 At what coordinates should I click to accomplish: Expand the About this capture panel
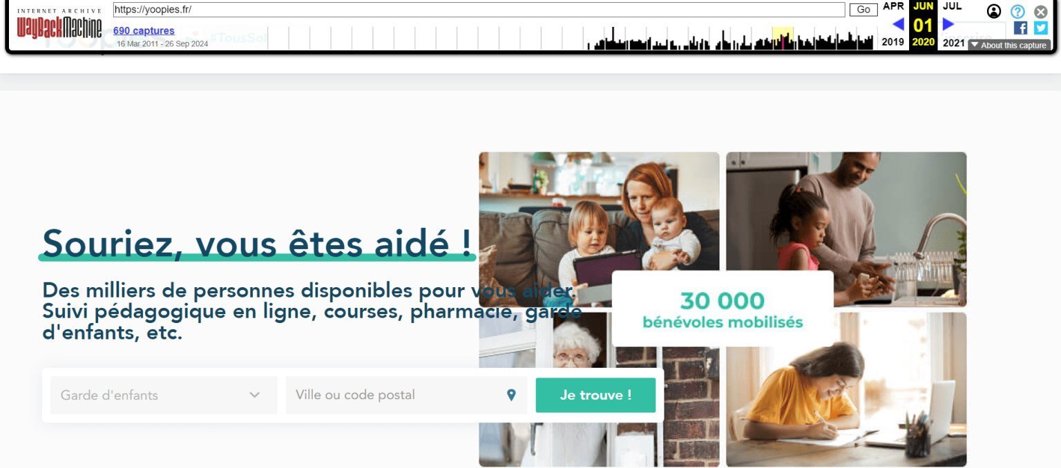click(1009, 45)
